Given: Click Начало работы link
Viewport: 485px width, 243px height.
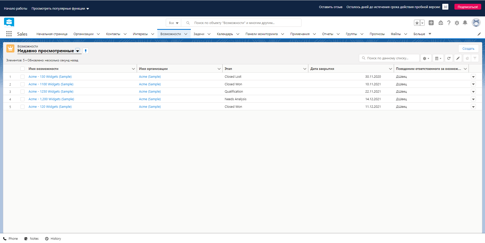Looking at the screenshot, I should click(x=16, y=9).
